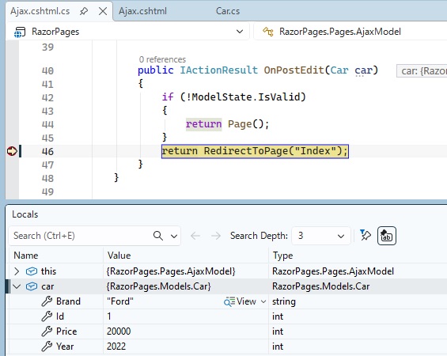
Task: Click the previous search result arrow
Action: (195, 236)
